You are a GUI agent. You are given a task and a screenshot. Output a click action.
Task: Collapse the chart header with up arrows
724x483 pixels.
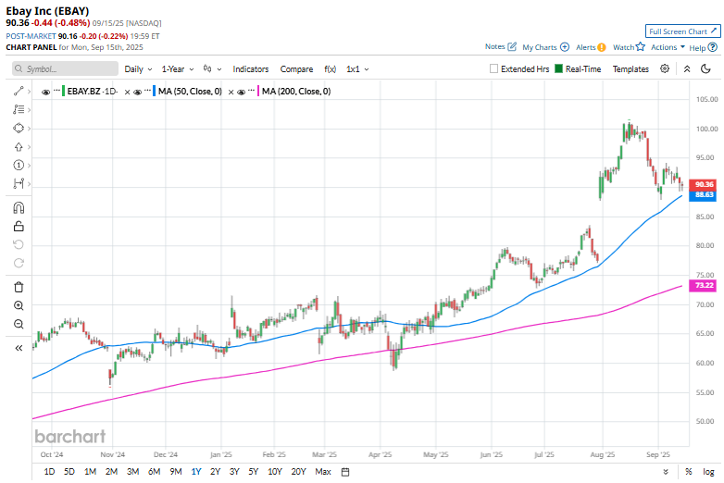point(687,68)
